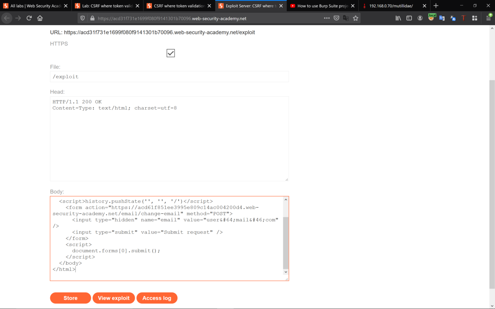The width and height of the screenshot is (495, 309).
Task: Click the Head textarea resize handle
Action: pos(286,179)
